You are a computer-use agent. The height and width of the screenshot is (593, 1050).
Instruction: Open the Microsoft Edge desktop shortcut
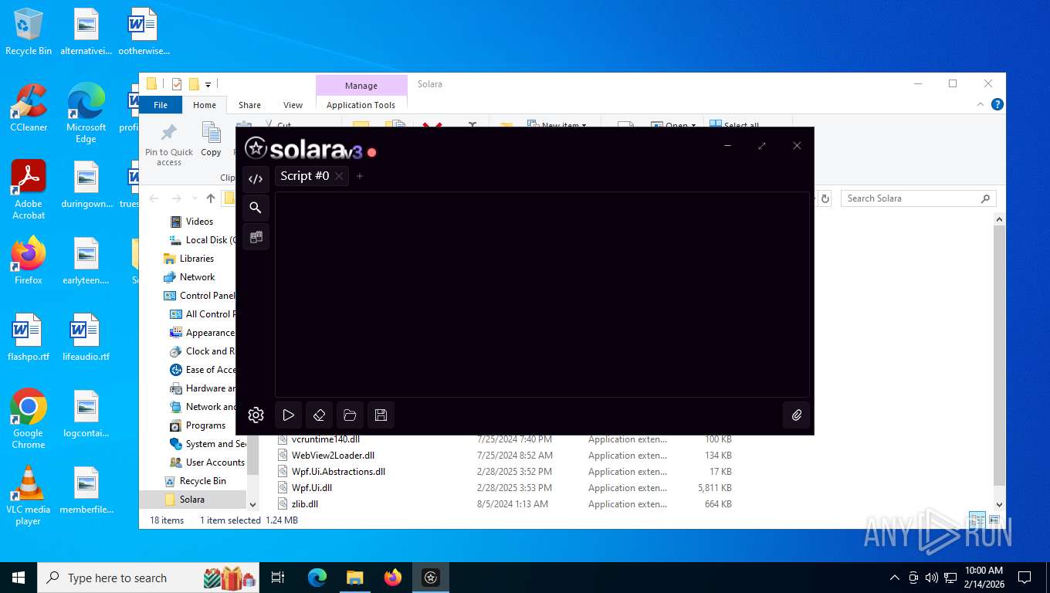(86, 114)
